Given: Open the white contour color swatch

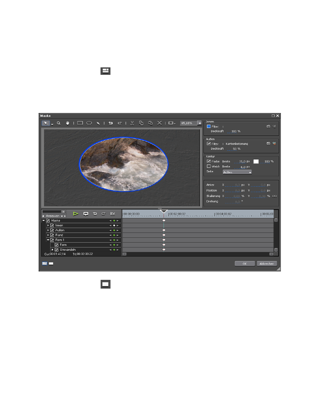Looking at the screenshot, I should click(256, 161).
